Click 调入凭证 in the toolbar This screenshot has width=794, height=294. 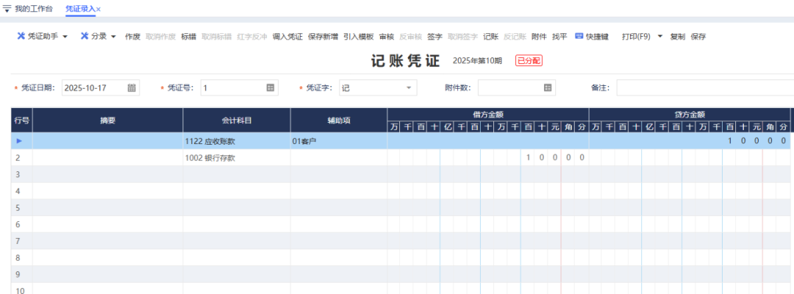point(287,36)
